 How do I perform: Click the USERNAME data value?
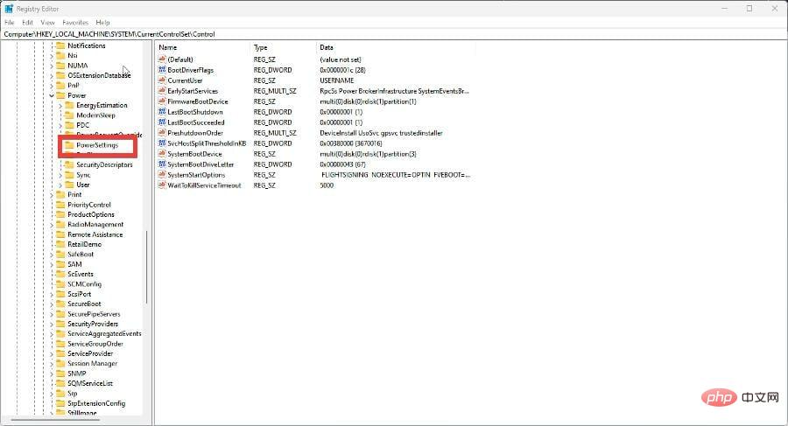(337, 80)
